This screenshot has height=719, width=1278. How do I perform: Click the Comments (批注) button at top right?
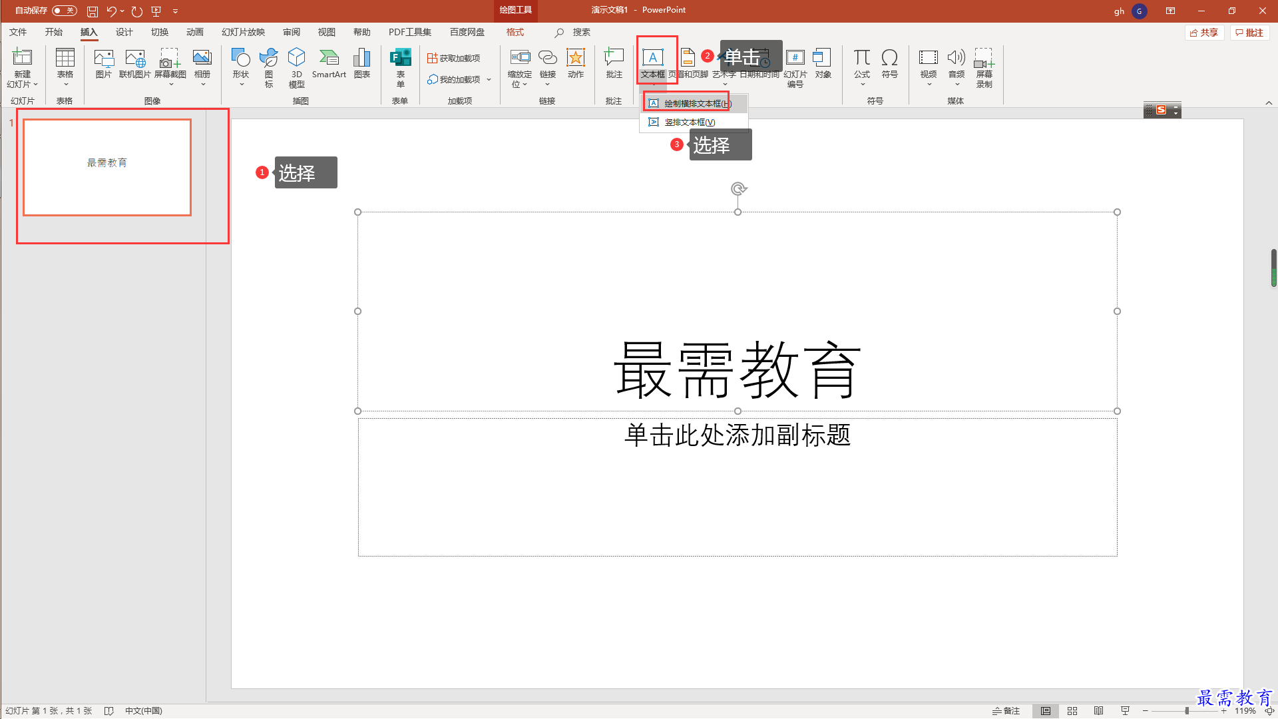click(1249, 33)
